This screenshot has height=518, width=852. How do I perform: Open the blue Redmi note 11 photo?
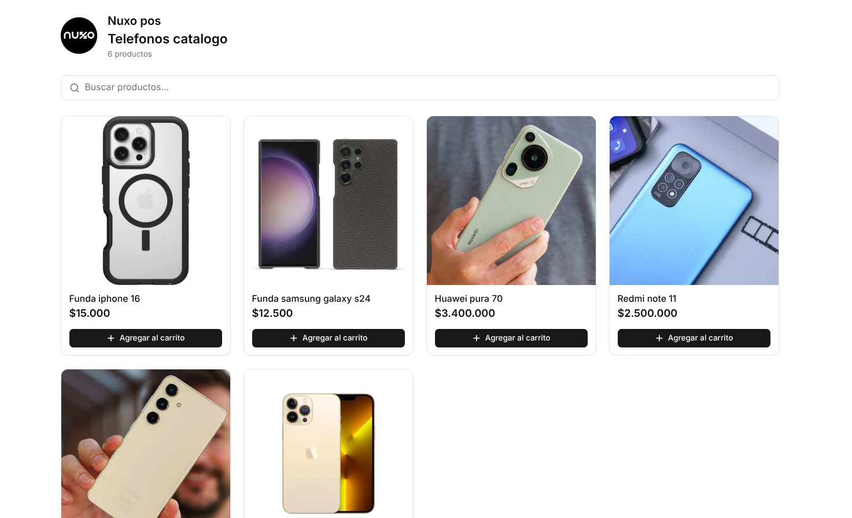click(694, 201)
